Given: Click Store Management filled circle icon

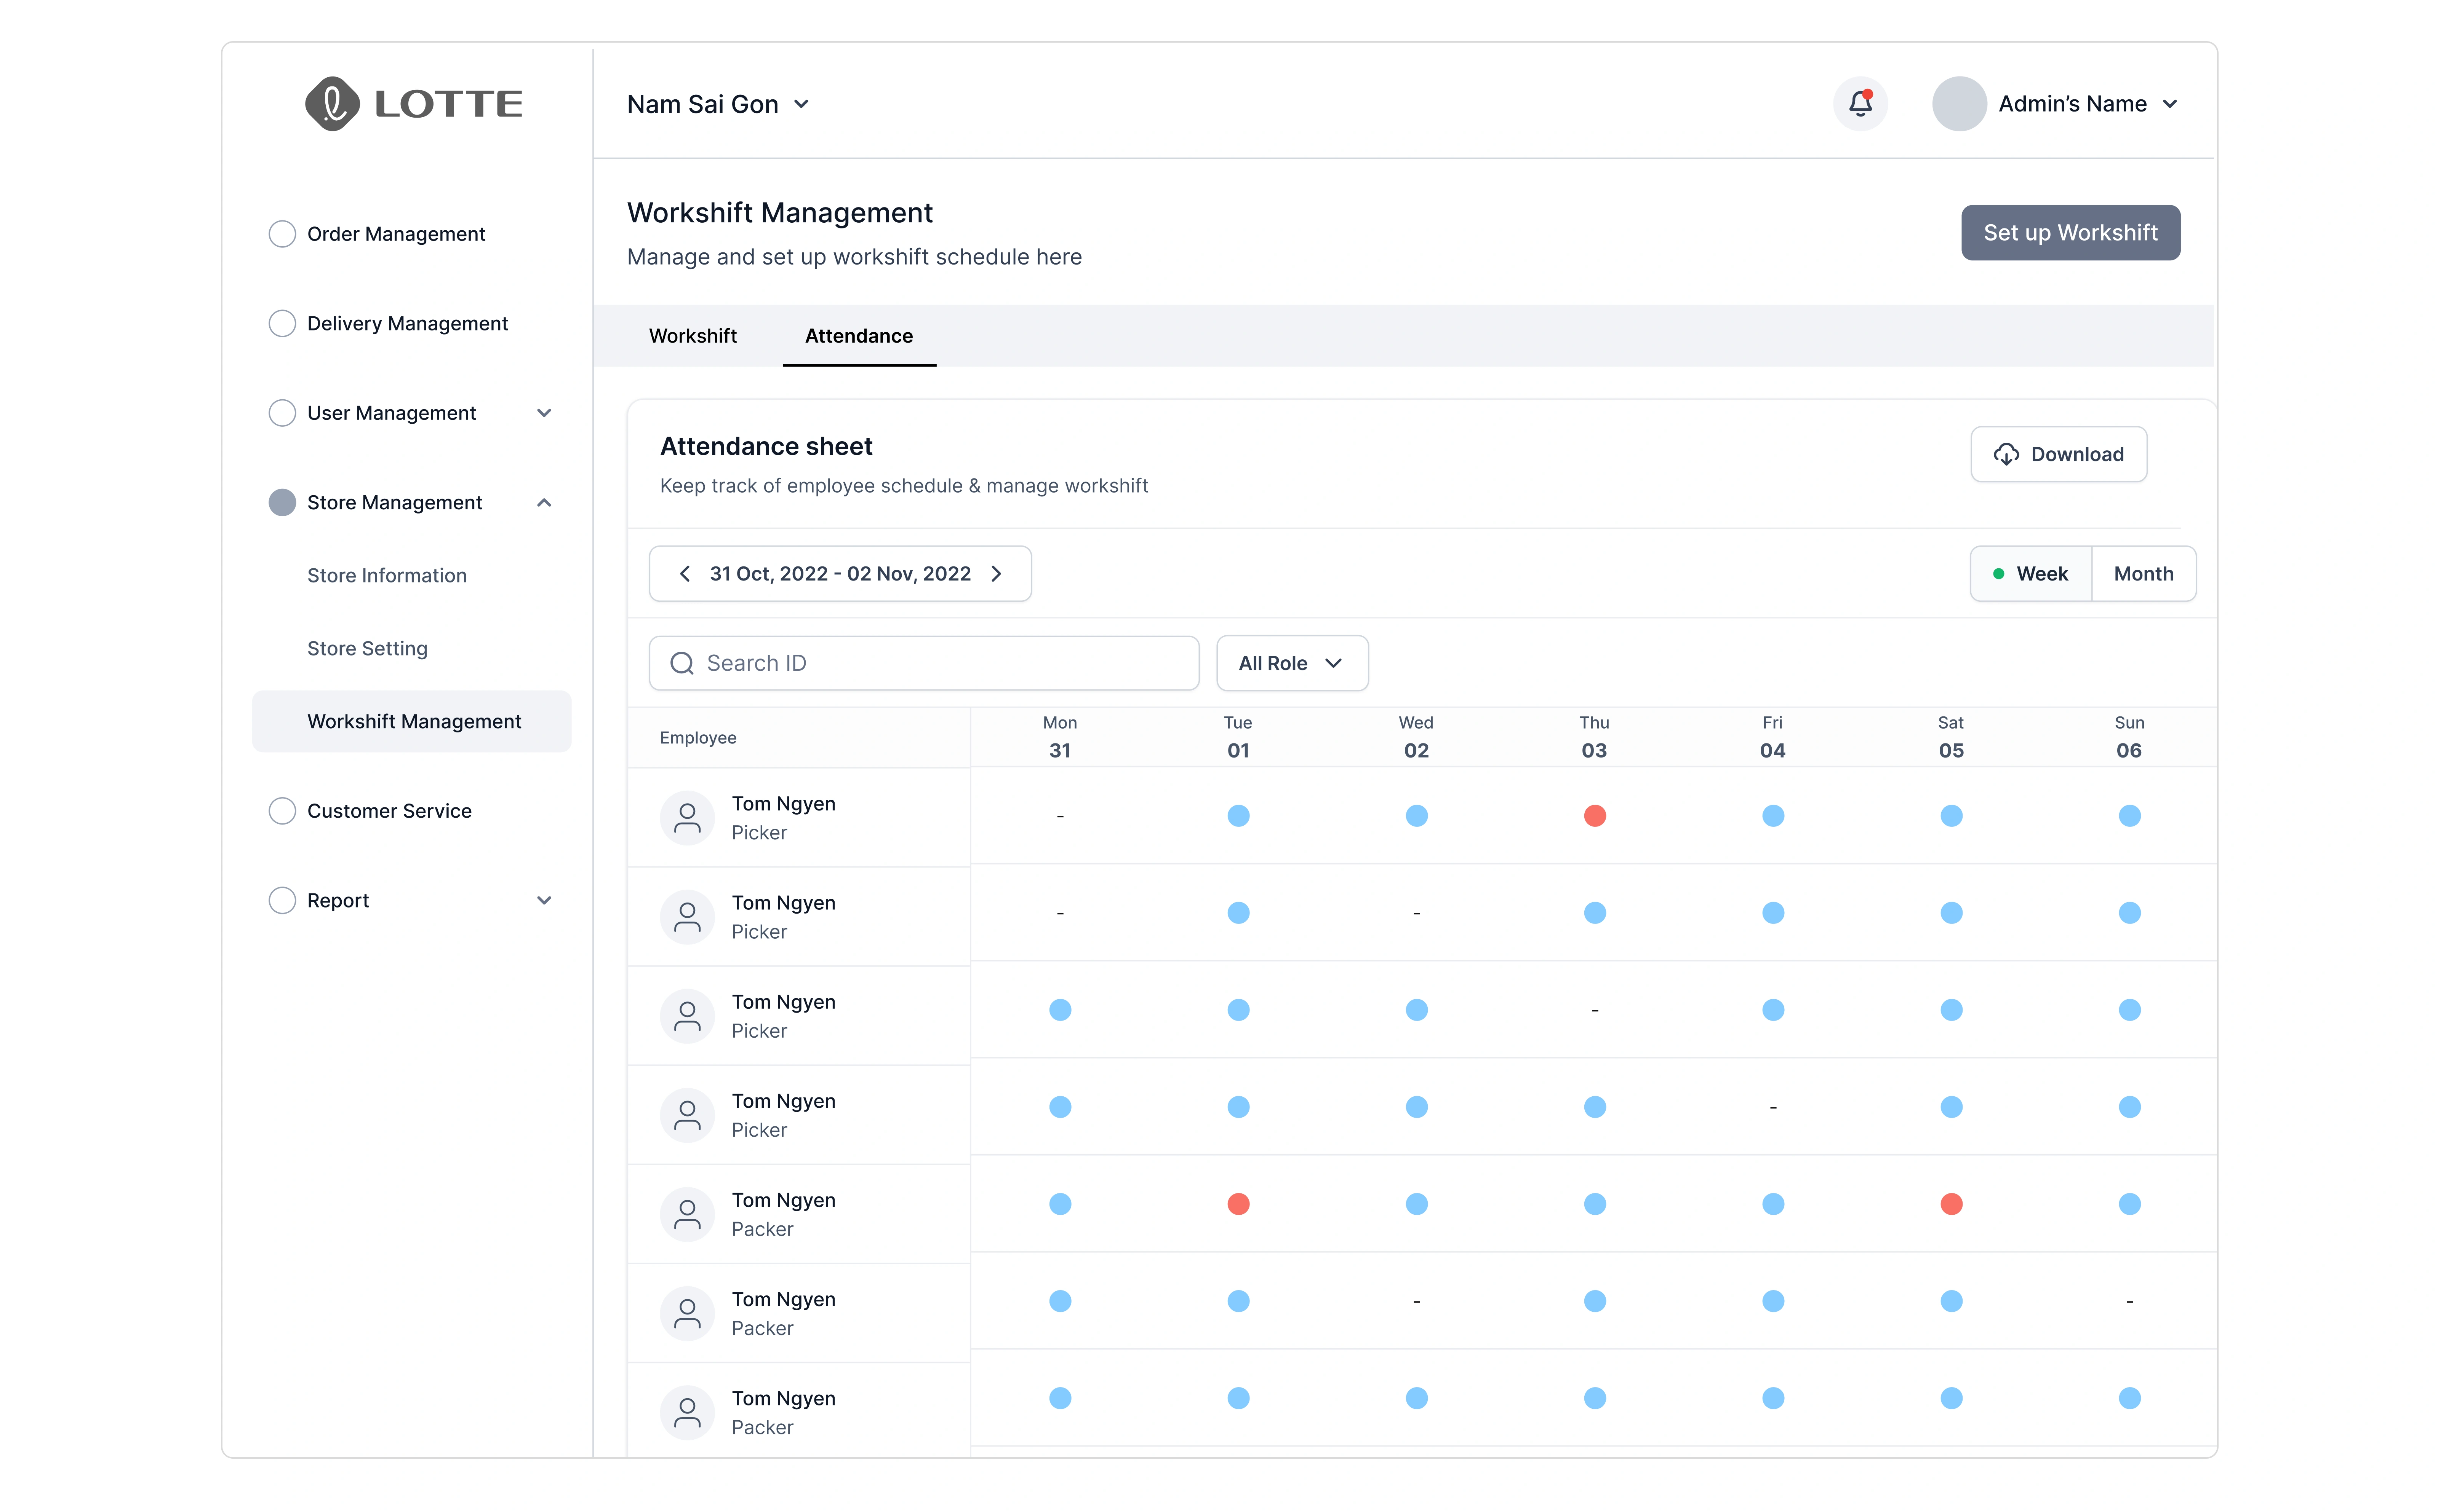Looking at the screenshot, I should pyautogui.click(x=282, y=503).
